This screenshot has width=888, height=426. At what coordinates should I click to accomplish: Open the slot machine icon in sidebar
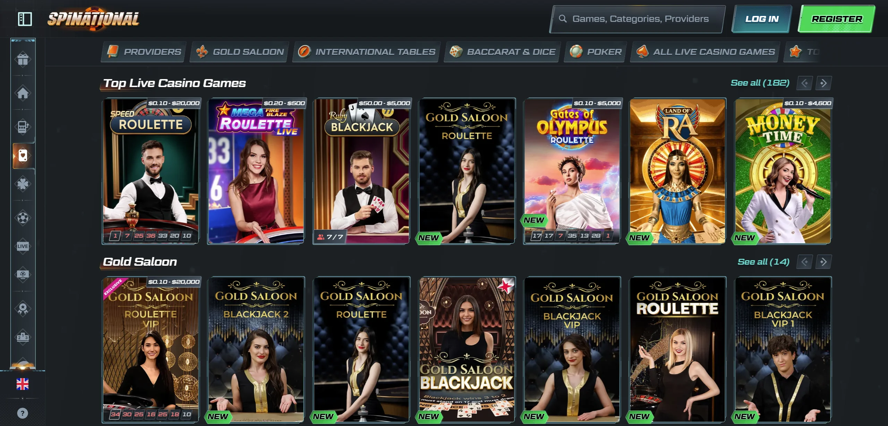point(23,127)
